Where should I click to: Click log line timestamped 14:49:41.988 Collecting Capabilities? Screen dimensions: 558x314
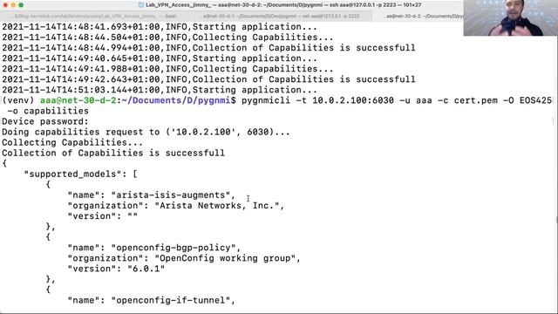167,69
